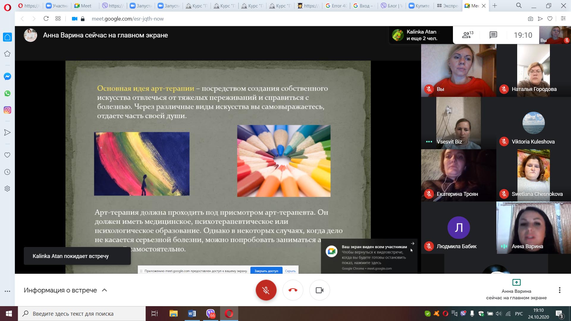Click presentation icon above Анна Варина

(x=516, y=282)
